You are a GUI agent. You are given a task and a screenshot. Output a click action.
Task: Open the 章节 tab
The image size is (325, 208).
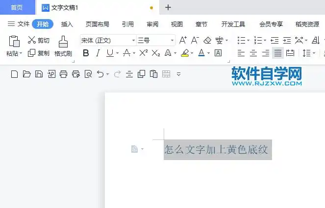coord(201,24)
